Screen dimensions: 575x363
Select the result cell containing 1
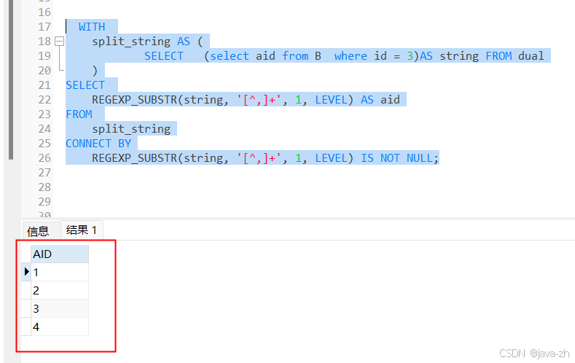point(60,273)
